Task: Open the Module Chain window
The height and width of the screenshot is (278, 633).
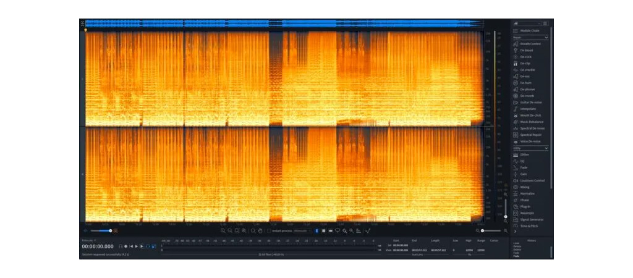Action: pos(530,30)
